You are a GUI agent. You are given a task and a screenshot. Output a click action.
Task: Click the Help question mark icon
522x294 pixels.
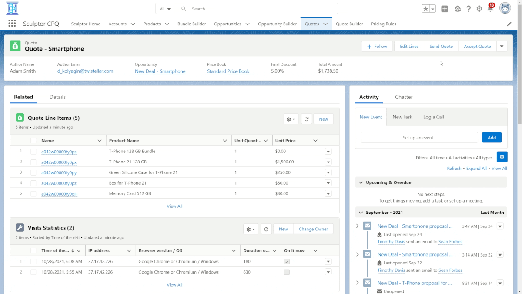pos(468,9)
